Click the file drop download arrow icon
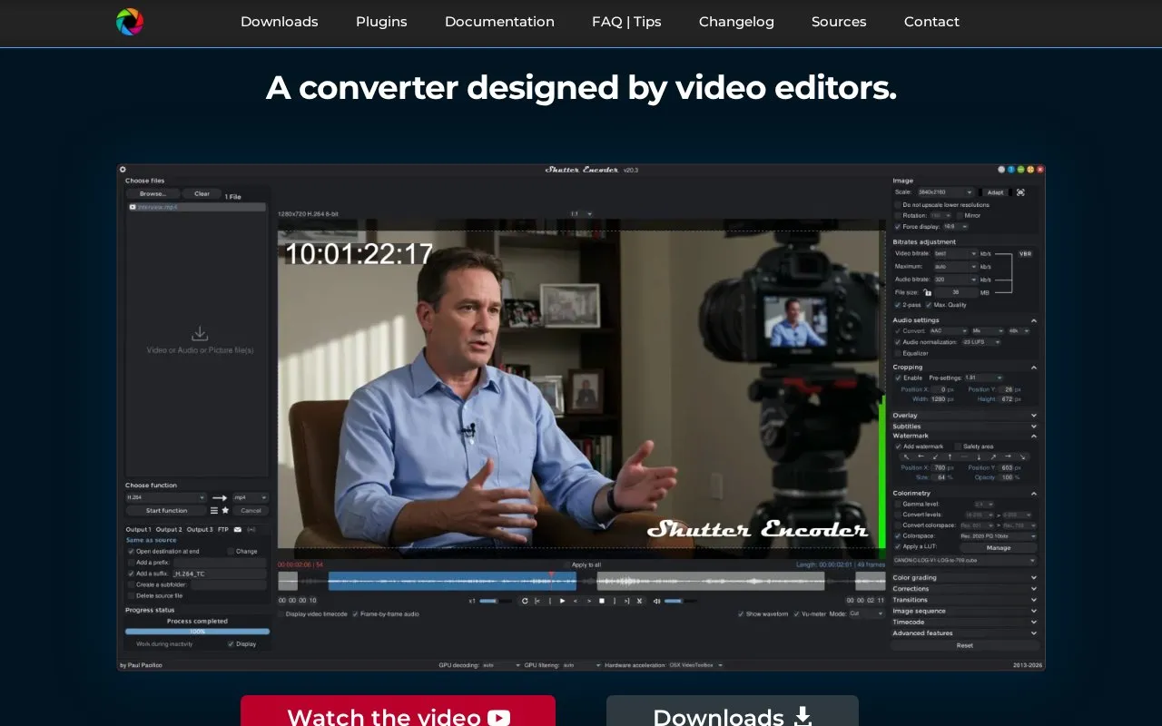 pyautogui.click(x=200, y=334)
